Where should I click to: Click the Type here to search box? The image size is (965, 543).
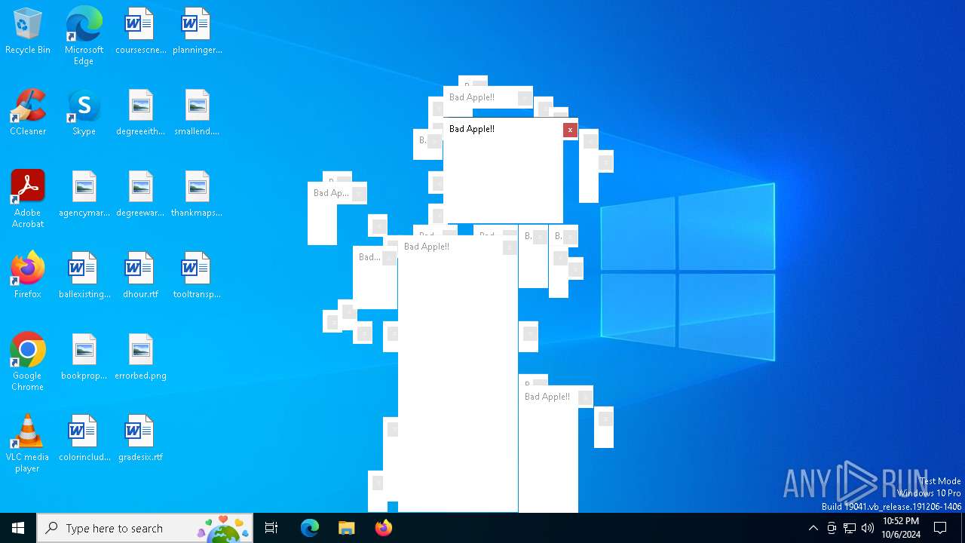click(145, 528)
